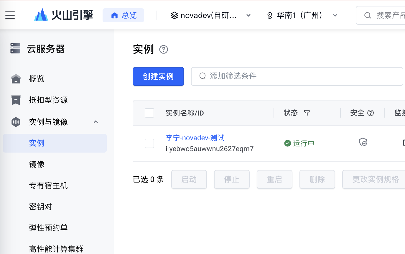Viewport: 405px width, 254px height.
Task: Click instance ID i-yebwo5auwwnu2627eqm7
Action: pos(210,149)
